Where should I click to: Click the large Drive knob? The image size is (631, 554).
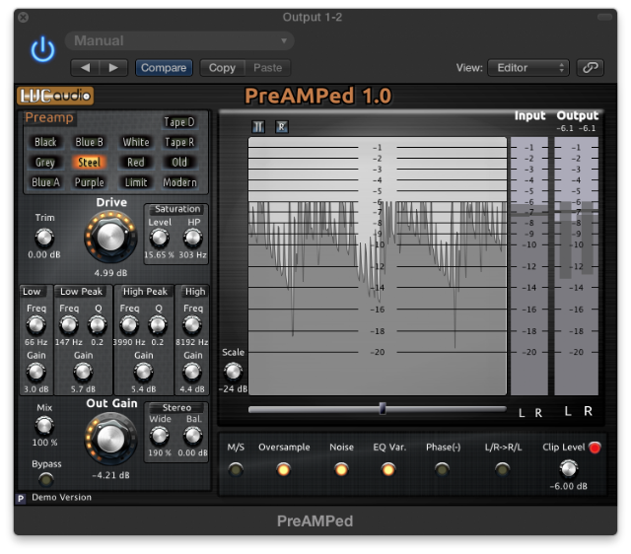click(x=110, y=237)
